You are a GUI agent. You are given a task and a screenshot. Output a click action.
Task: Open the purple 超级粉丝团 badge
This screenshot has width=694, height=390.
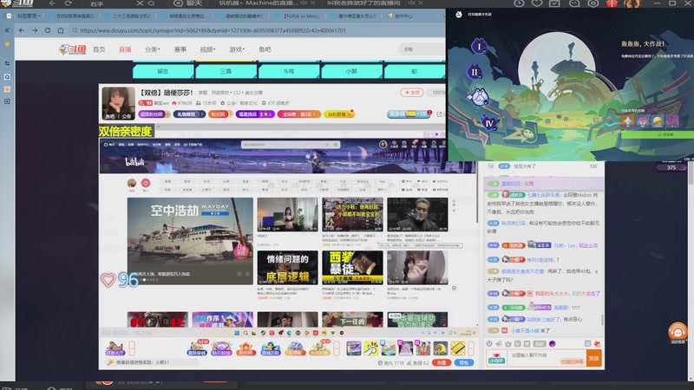[154, 114]
